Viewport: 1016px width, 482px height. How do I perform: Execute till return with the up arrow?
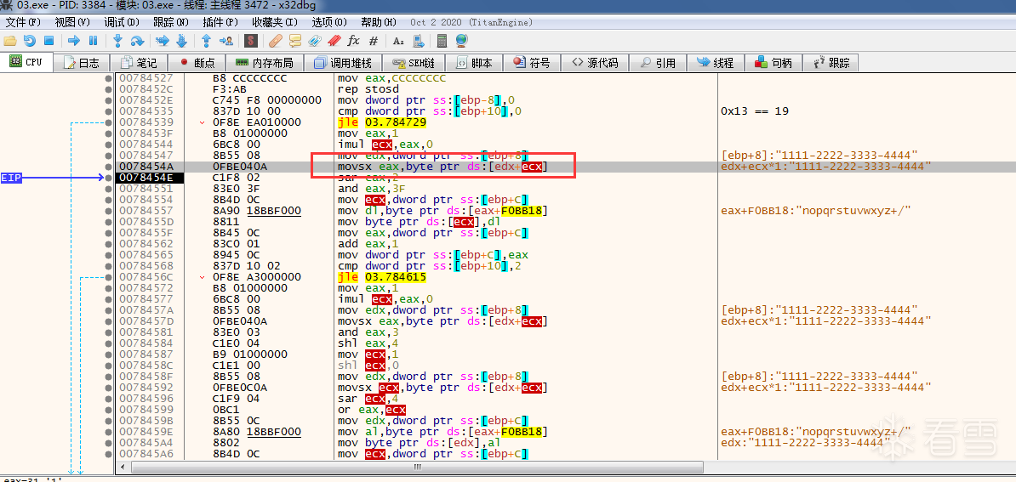[206, 41]
